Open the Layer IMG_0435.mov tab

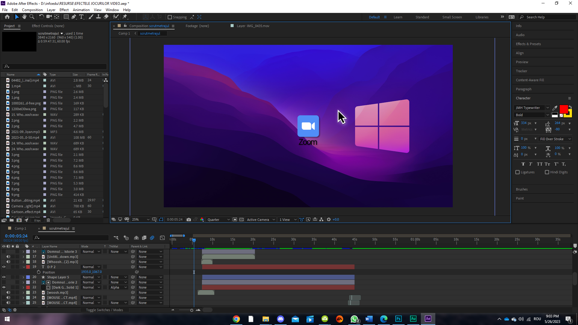(253, 26)
